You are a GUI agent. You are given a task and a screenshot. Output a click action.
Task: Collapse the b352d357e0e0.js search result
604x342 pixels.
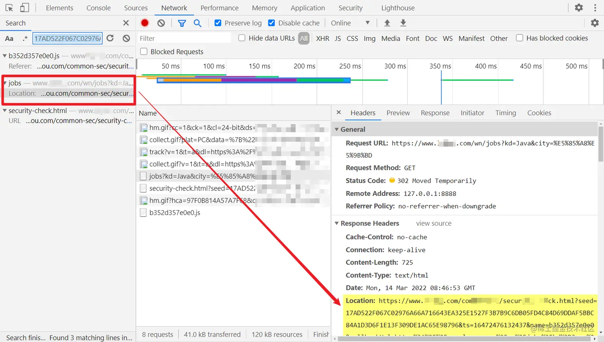coord(5,56)
